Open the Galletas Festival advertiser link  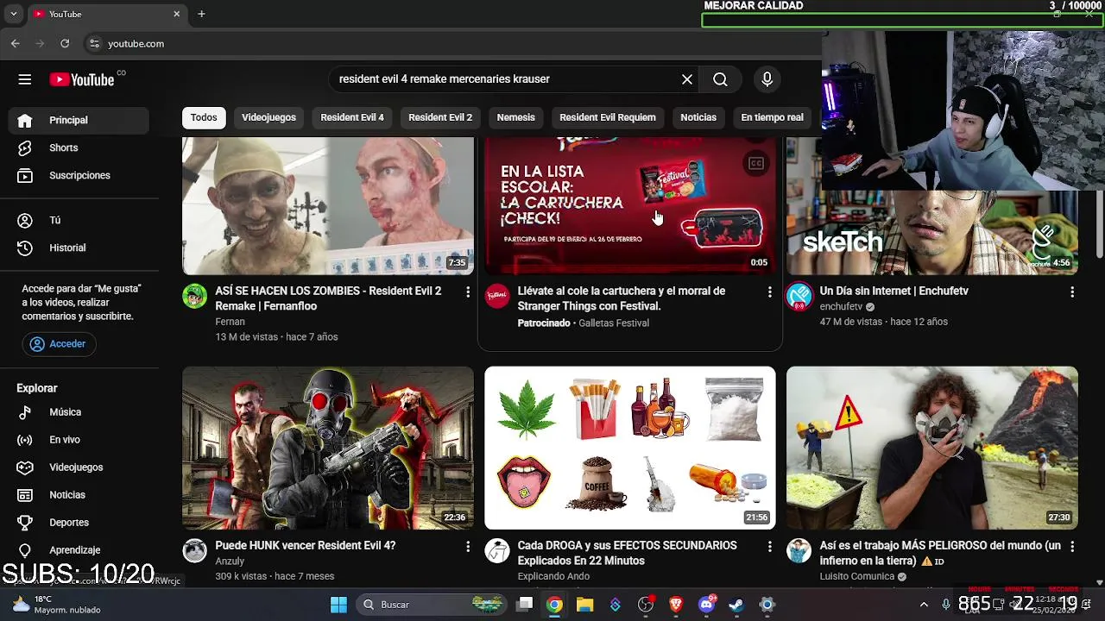point(614,323)
